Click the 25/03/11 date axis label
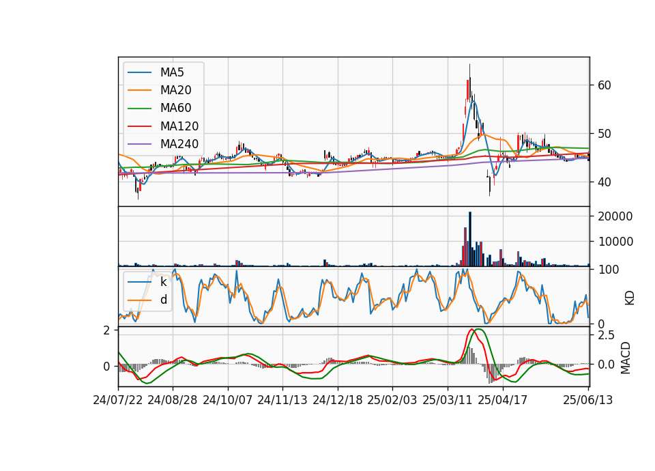655x471 pixels. 448,400
